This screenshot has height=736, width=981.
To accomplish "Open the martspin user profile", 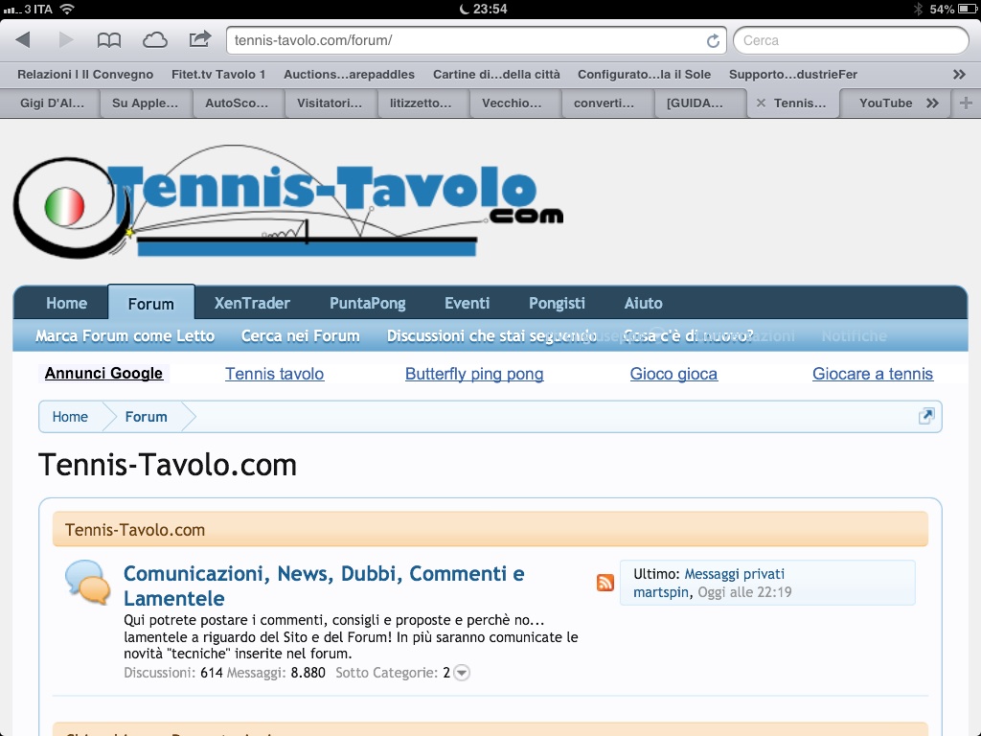I will click(661, 592).
